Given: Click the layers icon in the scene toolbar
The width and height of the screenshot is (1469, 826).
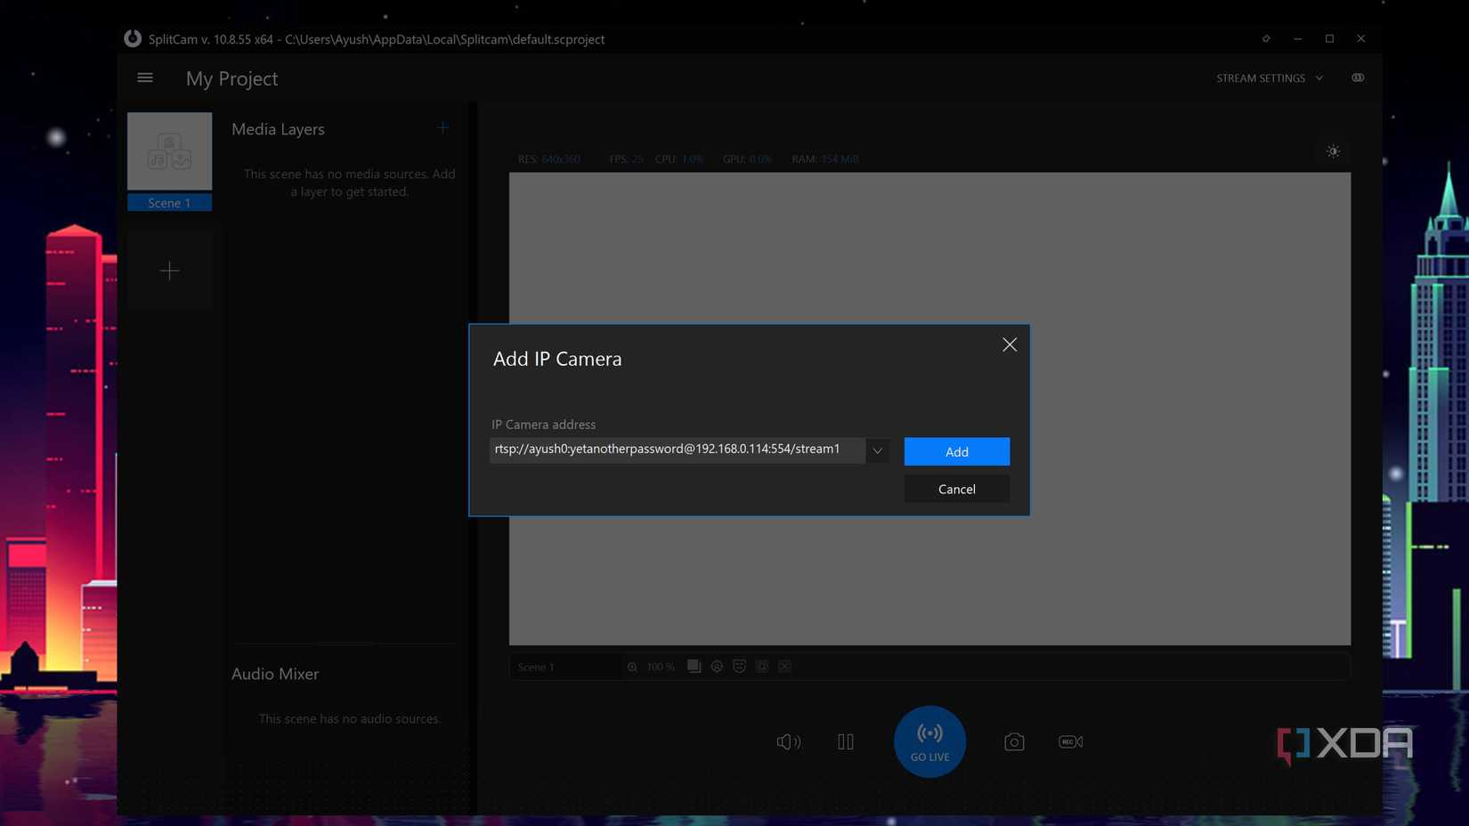Looking at the screenshot, I should point(694,666).
